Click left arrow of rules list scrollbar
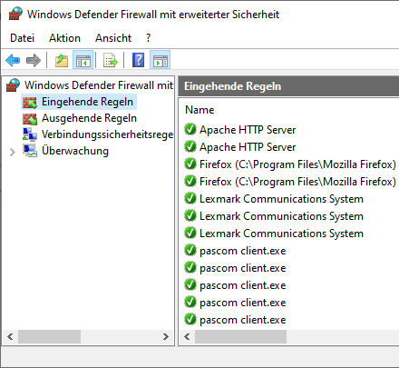The width and height of the screenshot is (399, 368). [187, 337]
